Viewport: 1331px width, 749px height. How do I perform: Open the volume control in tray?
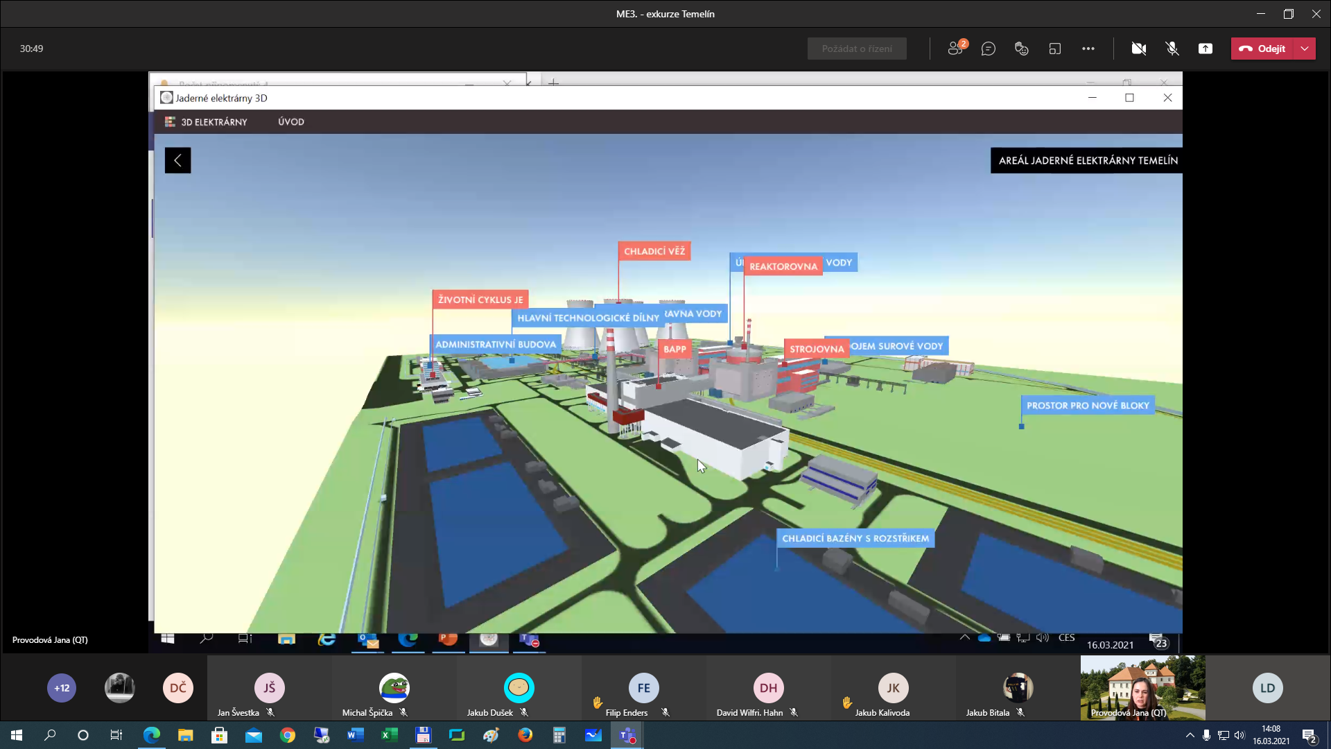(x=1239, y=735)
